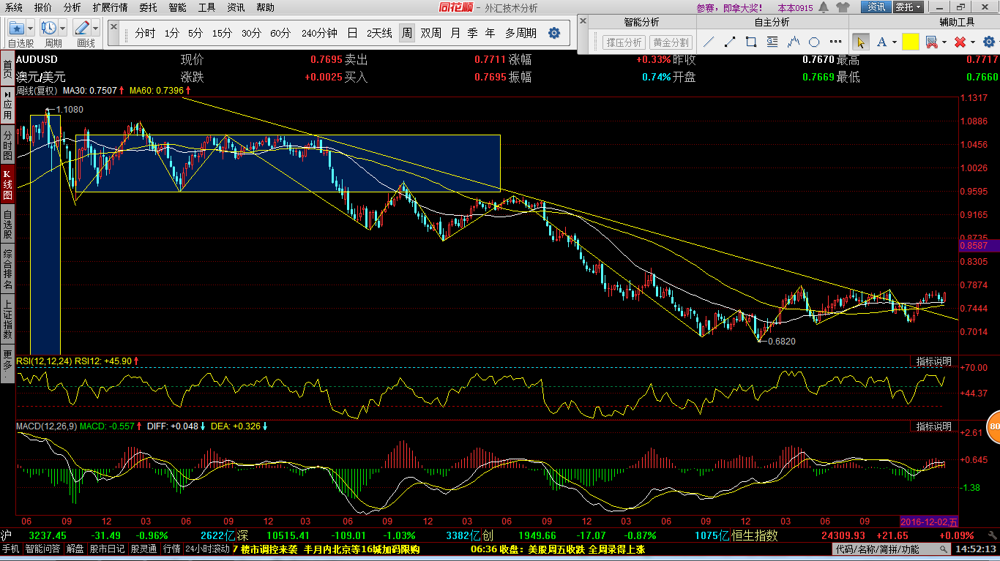Click the 资讯 button

876,7
